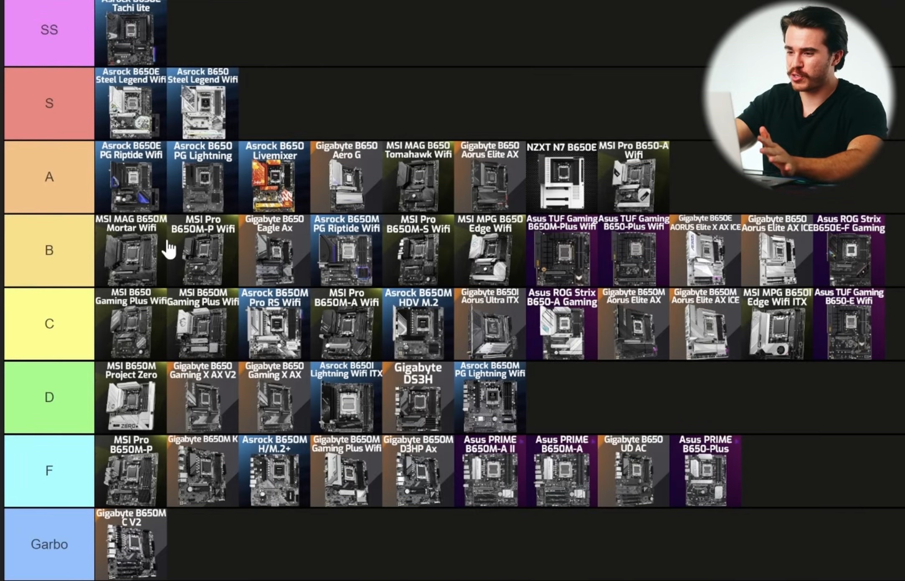This screenshot has width=905, height=581.
Task: Select the A tier label
Action: 49,177
